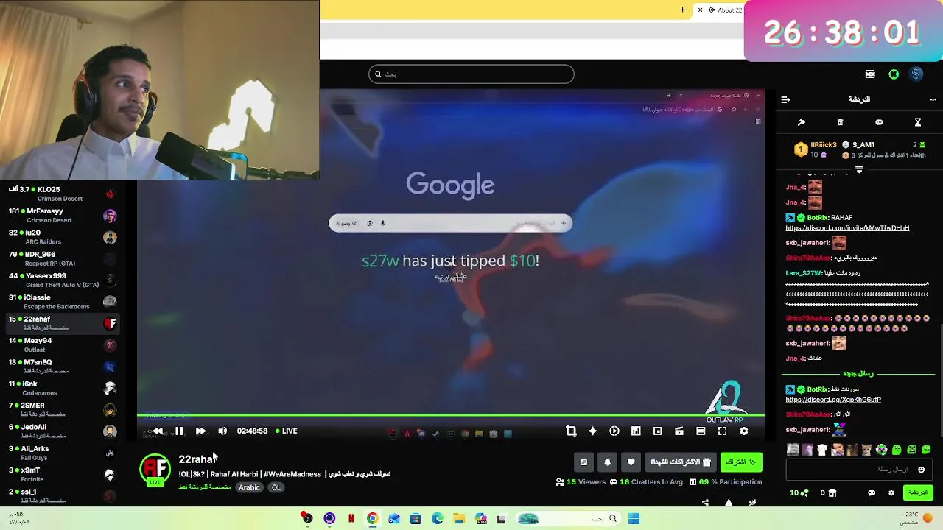Rewind the stream with the back arrows
The height and width of the screenshot is (530, 943).
coord(157,431)
